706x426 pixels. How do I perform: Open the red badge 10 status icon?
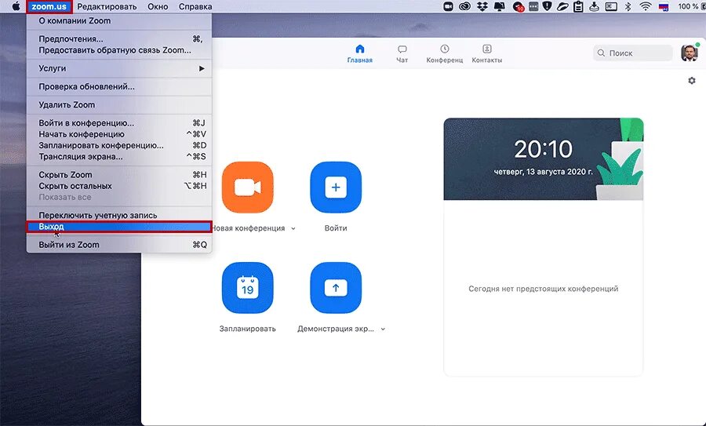(518, 7)
